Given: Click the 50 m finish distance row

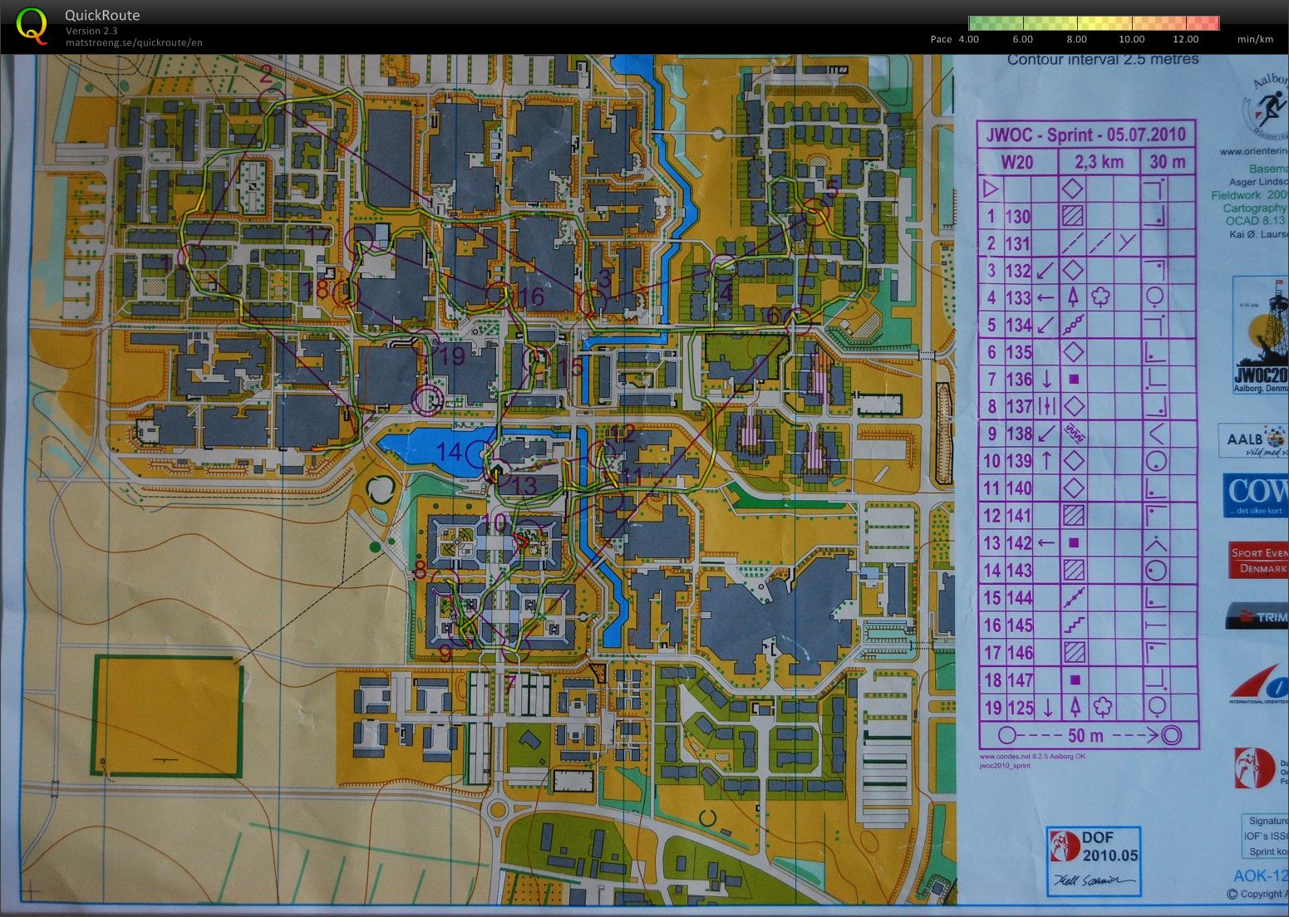Looking at the screenshot, I should [1090, 735].
